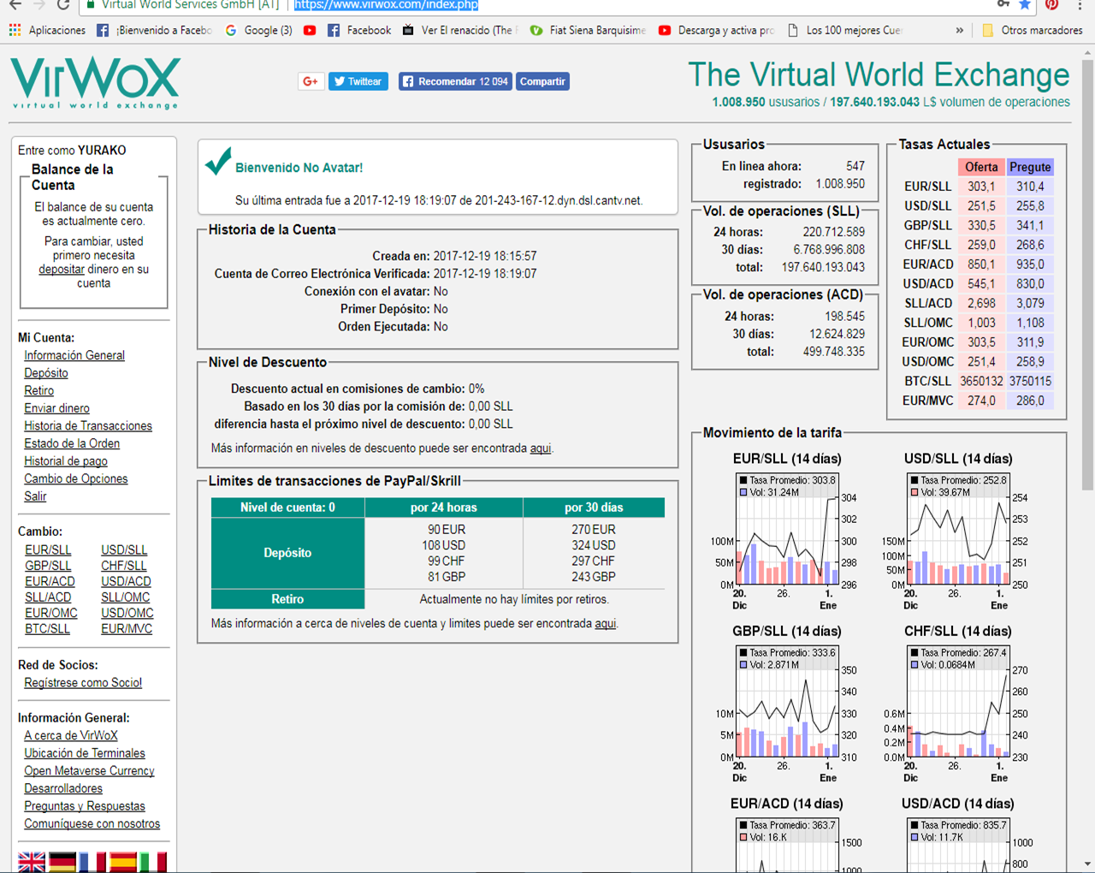The image size is (1095, 873).
Task: Switch site language to French flag
Action: (92, 862)
